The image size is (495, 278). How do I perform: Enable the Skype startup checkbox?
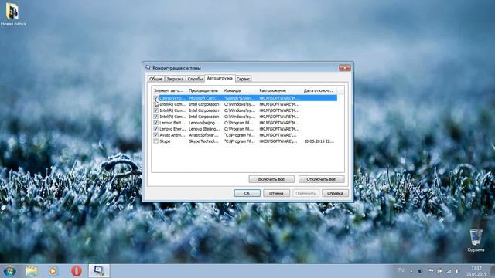[x=156, y=141]
